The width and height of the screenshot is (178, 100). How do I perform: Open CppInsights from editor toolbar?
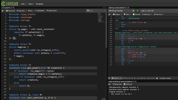coord(39,11)
